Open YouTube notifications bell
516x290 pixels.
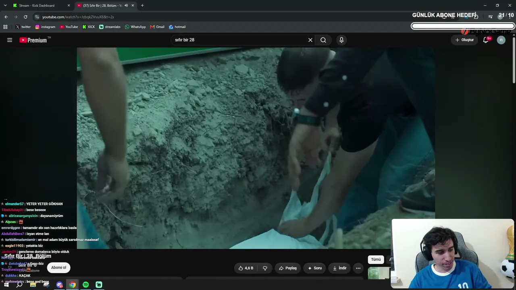coord(486,40)
